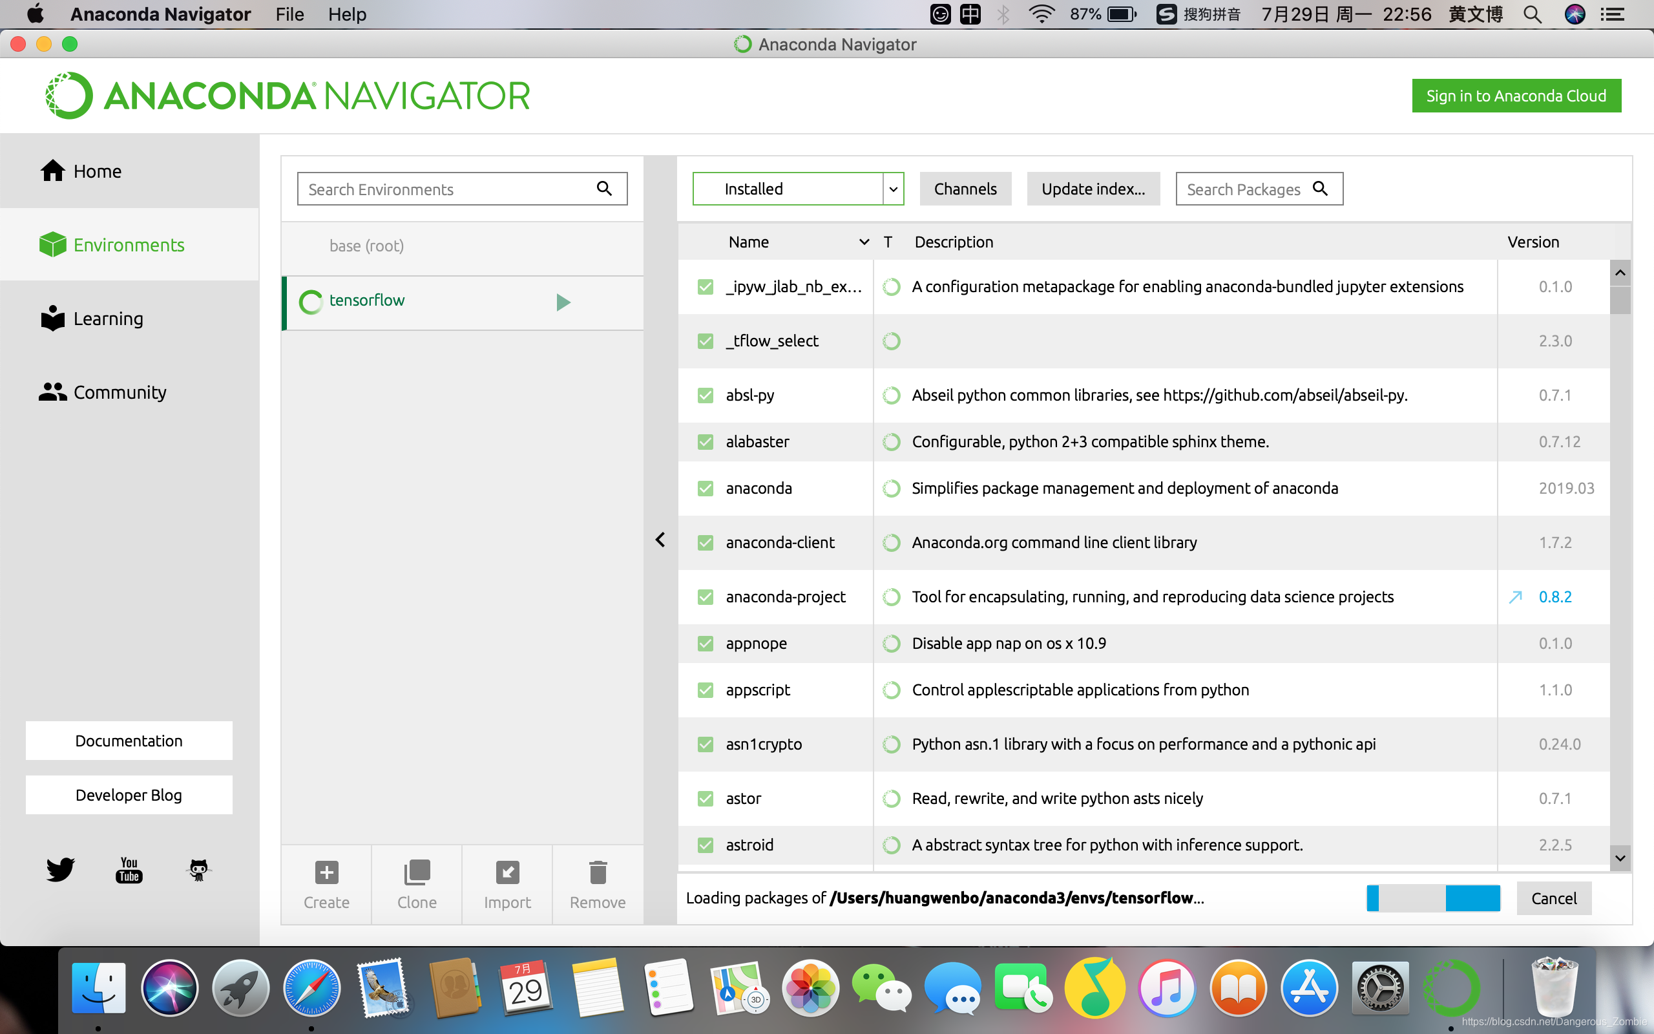Image resolution: width=1654 pixels, height=1034 pixels.
Task: Open the Help menu
Action: tap(347, 14)
